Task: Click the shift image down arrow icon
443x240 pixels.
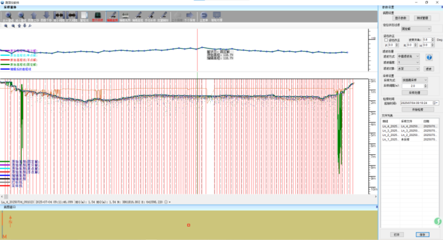Action: coord(46,17)
